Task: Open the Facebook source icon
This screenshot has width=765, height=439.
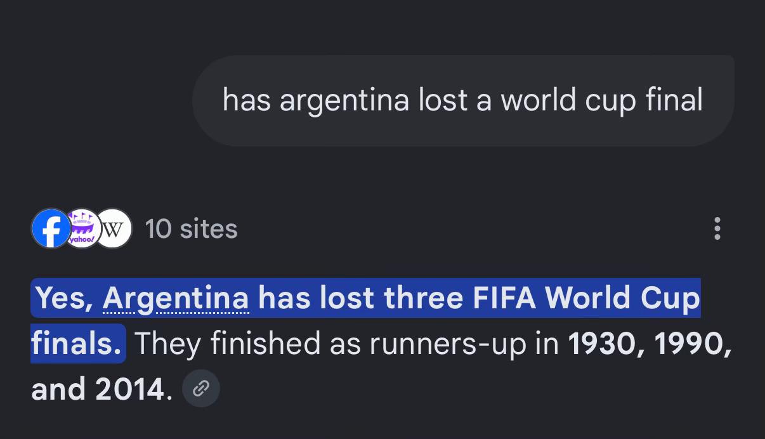Action: click(x=50, y=228)
